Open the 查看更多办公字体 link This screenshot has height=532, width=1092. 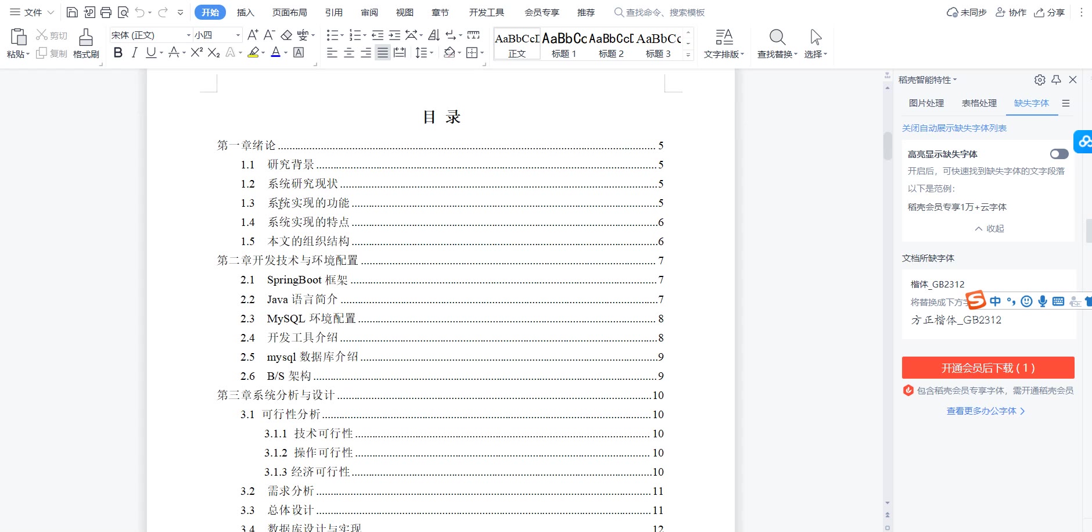coord(986,411)
